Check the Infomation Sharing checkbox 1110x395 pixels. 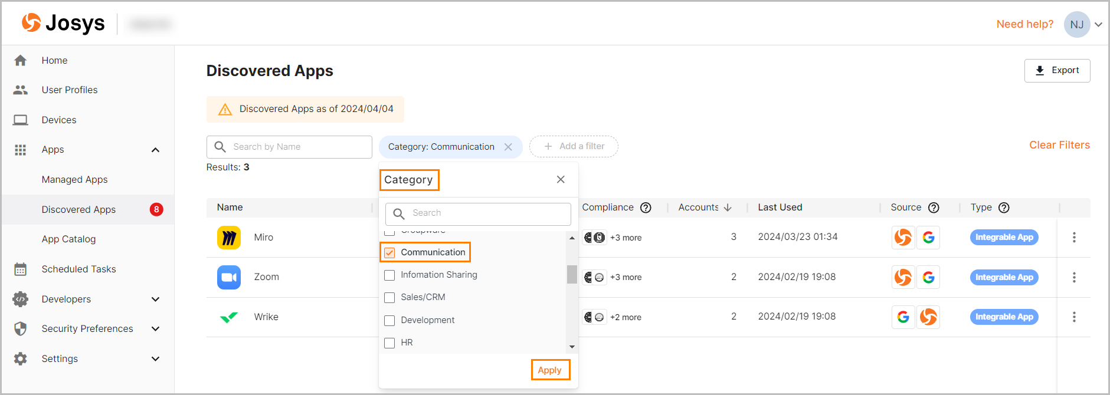tap(389, 275)
